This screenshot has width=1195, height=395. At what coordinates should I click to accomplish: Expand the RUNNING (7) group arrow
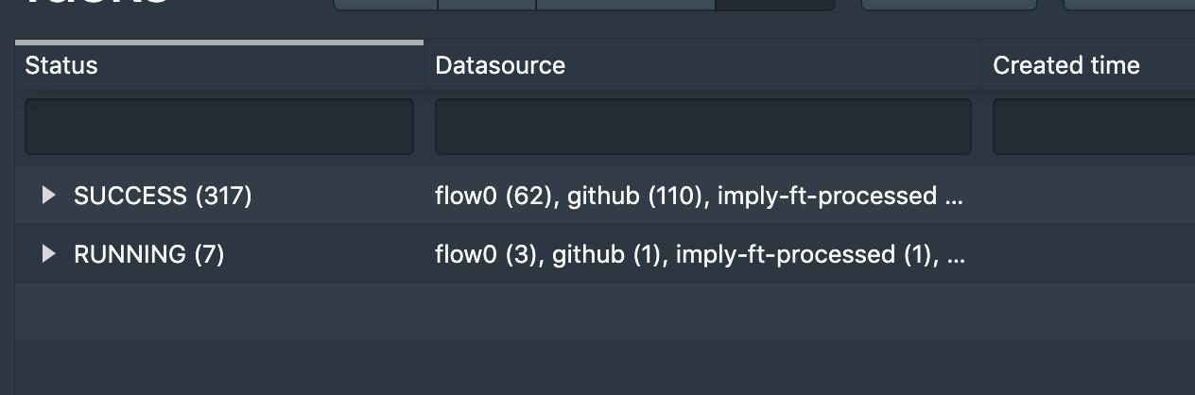49,254
